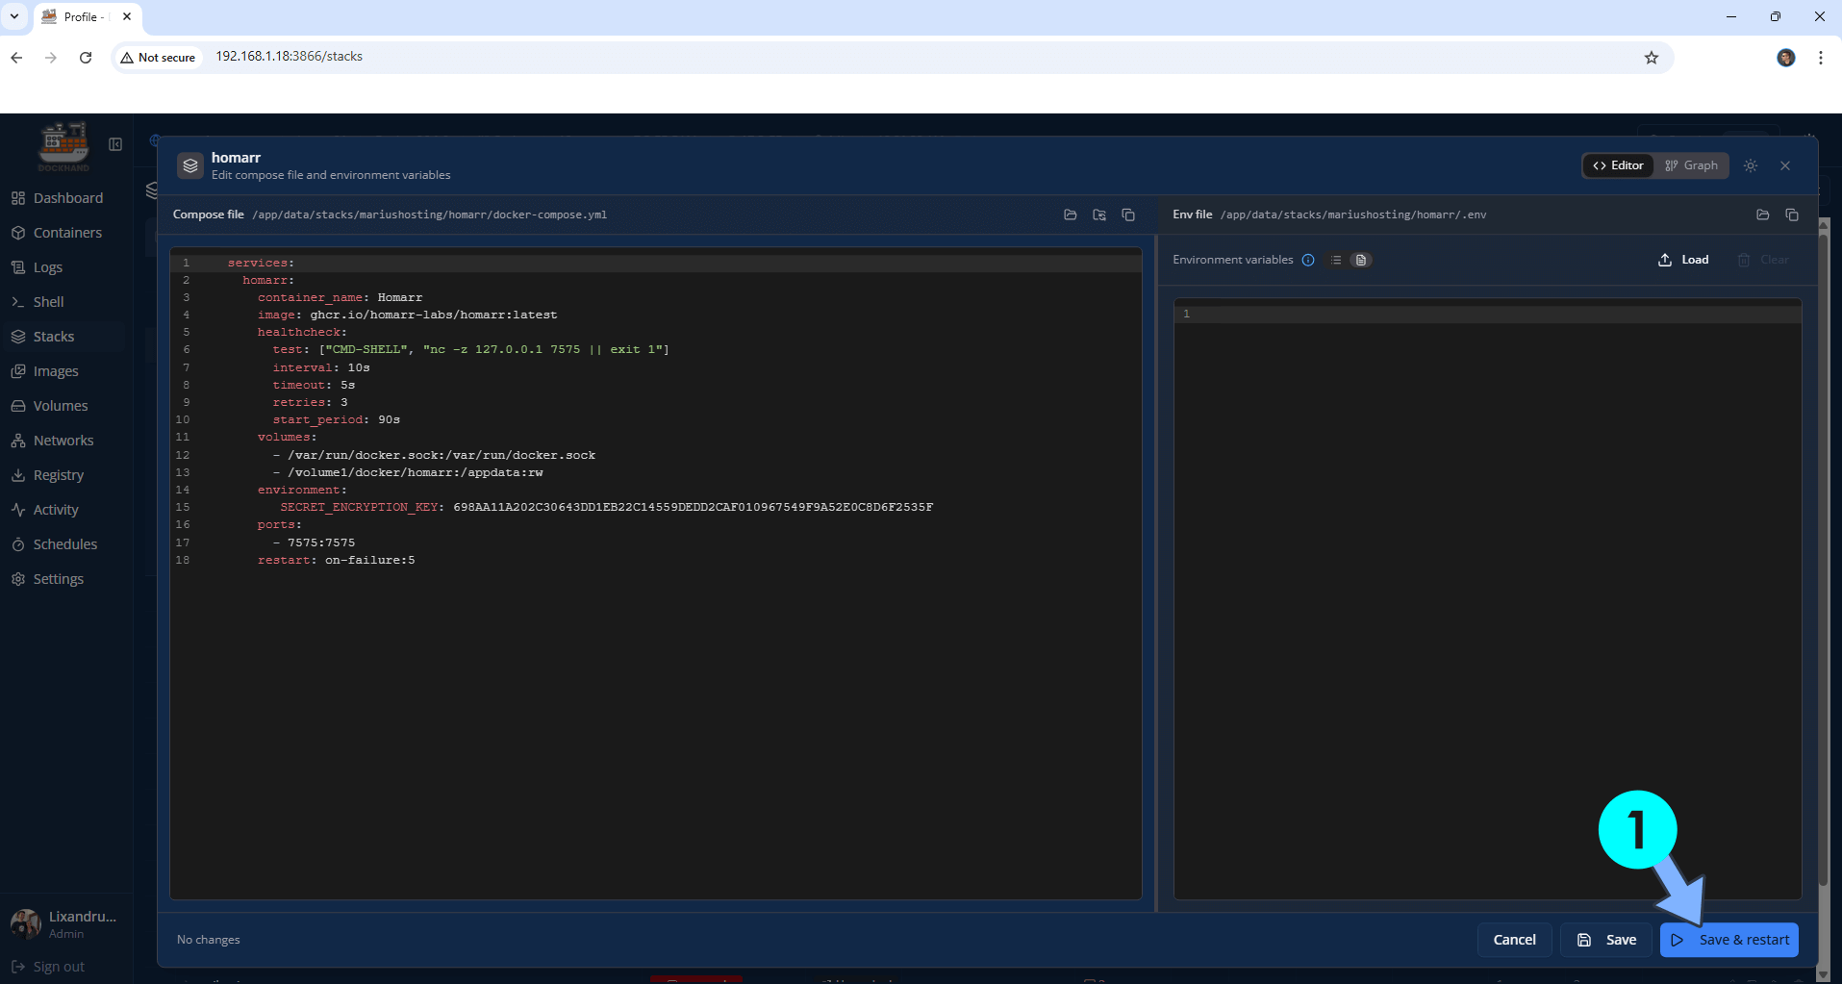
Task: Click the relocate compose file folder icon
Action: click(x=1099, y=214)
